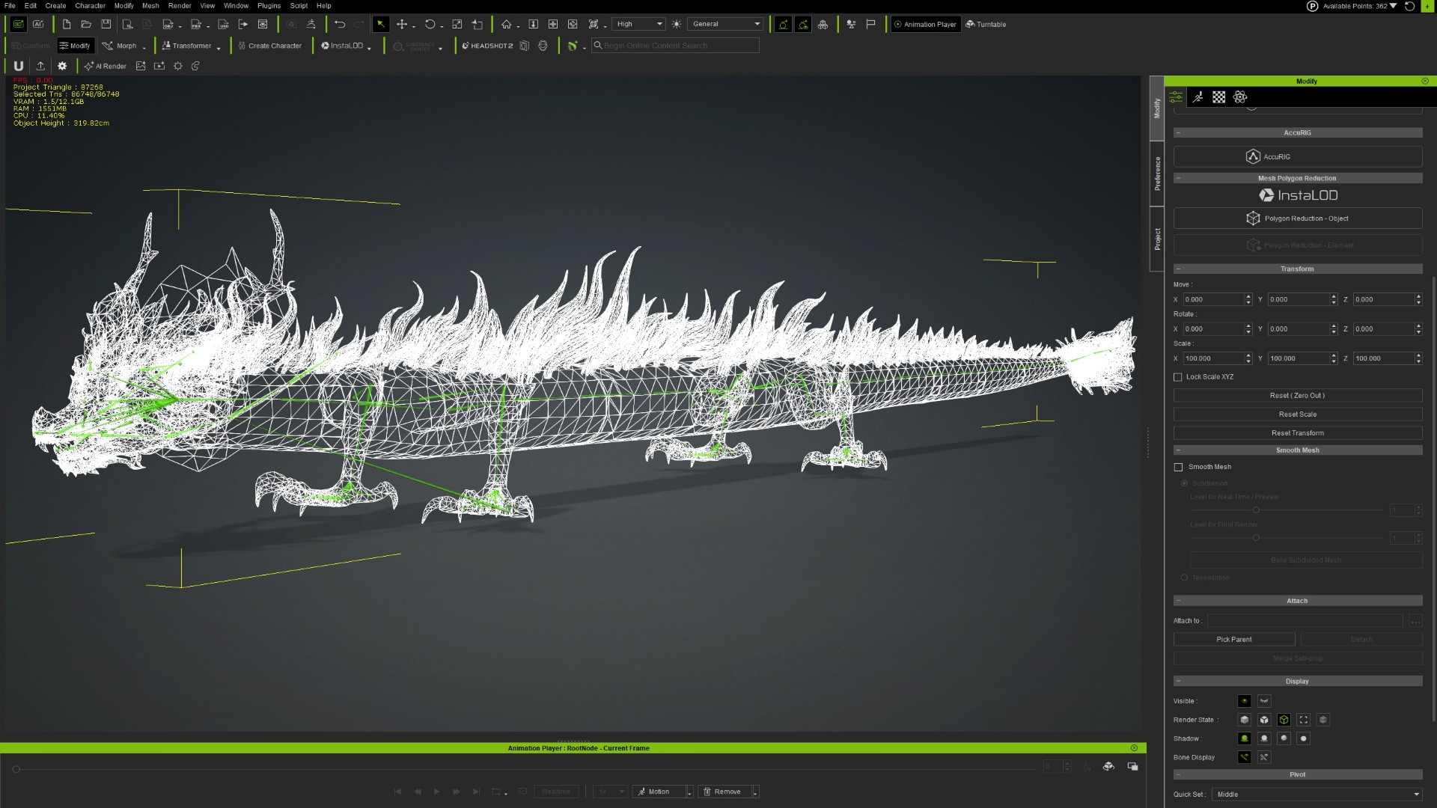Activate the Rotate tool icon
The image size is (1437, 808).
coord(430,24)
